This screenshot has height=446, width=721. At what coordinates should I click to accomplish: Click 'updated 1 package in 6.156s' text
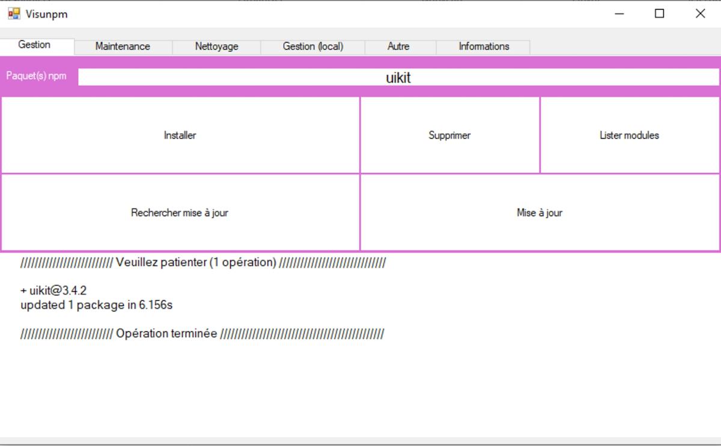click(x=97, y=305)
